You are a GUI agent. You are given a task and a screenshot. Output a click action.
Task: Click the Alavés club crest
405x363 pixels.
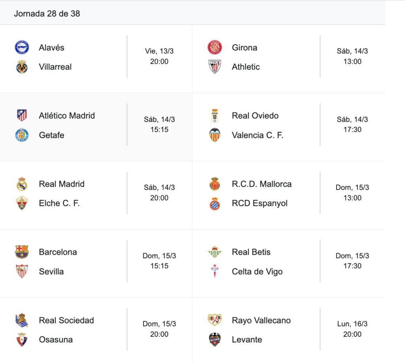[x=22, y=47]
